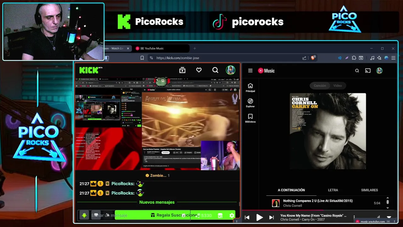Close the Kick stream browser tab
The image size is (403, 227).
click(128, 48)
